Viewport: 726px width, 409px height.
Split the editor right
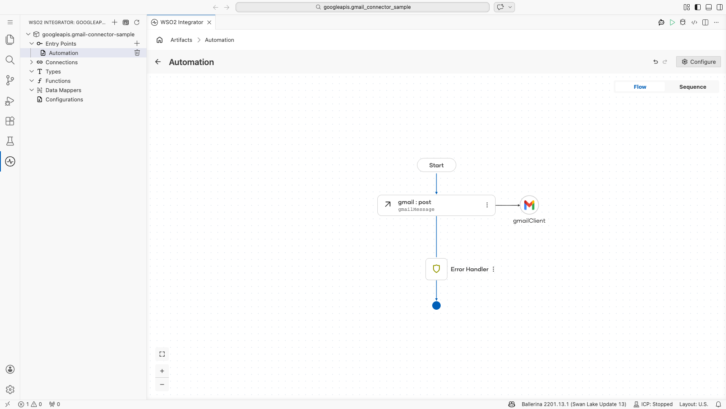tap(705, 22)
